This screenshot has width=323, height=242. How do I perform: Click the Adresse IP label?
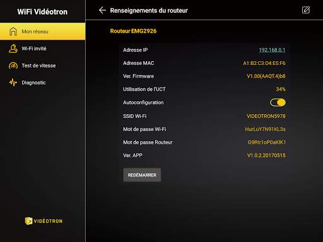(x=136, y=50)
